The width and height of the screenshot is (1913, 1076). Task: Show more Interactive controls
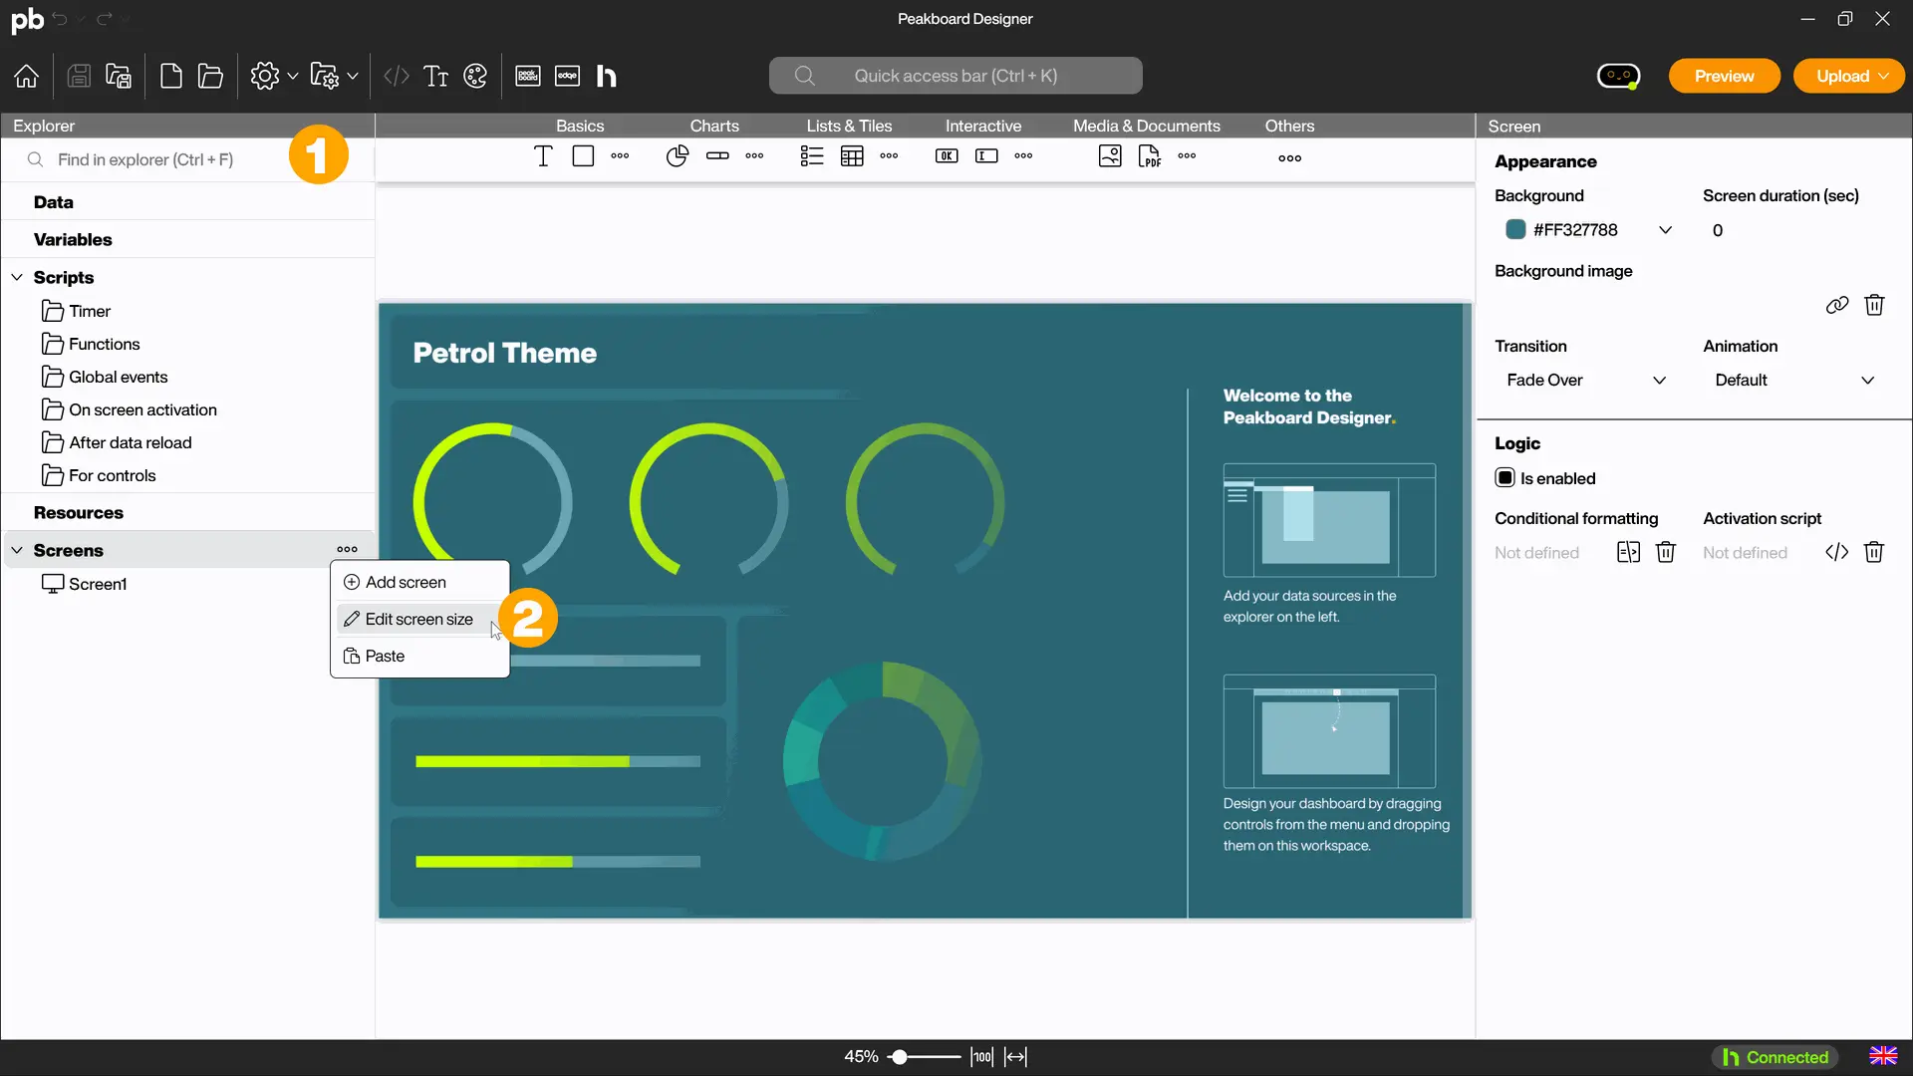(1023, 156)
